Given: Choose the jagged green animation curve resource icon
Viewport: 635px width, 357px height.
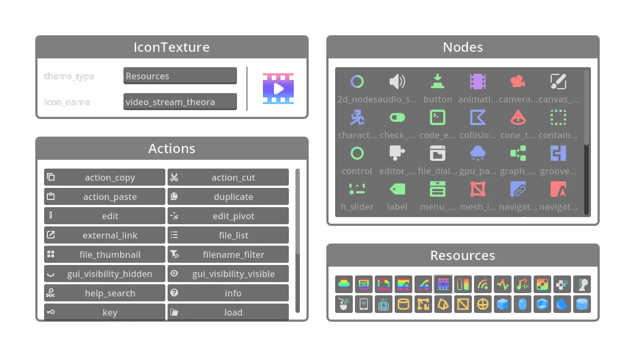Looking at the screenshot, I should (x=503, y=284).
